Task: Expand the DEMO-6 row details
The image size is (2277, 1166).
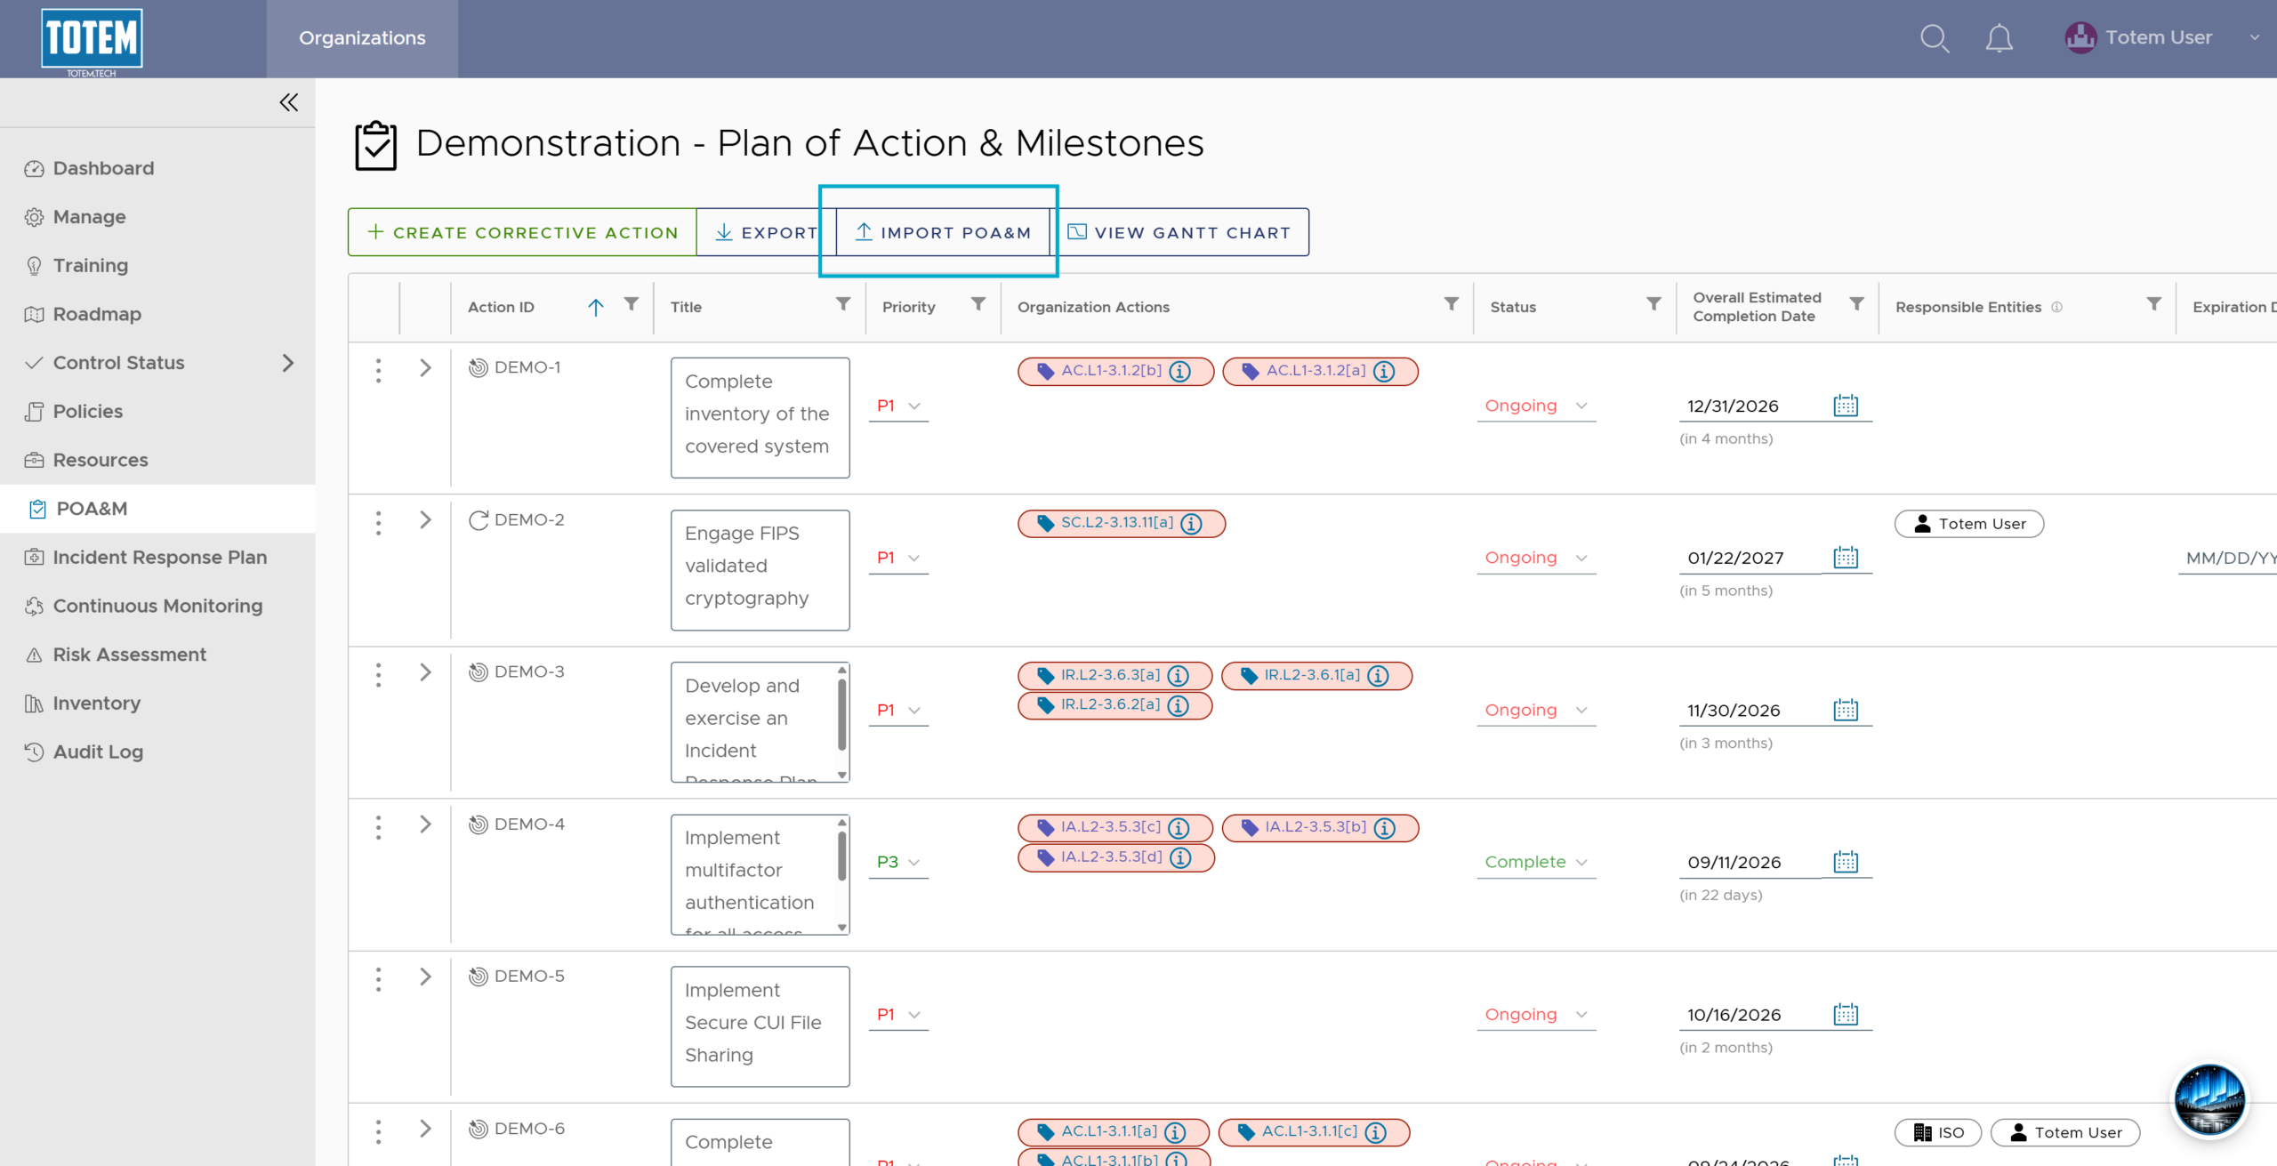Action: click(425, 1129)
